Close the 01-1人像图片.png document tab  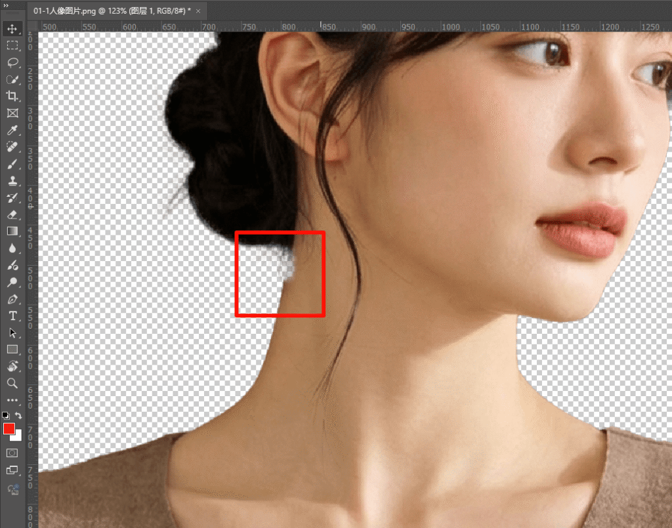click(x=198, y=11)
